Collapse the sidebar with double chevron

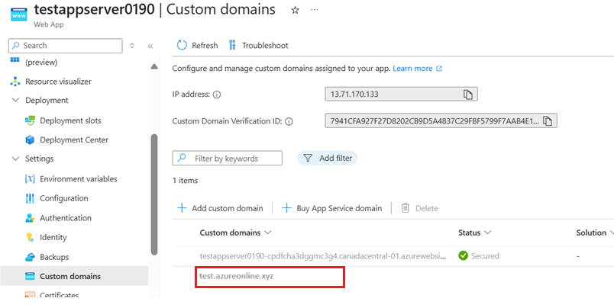(x=150, y=46)
